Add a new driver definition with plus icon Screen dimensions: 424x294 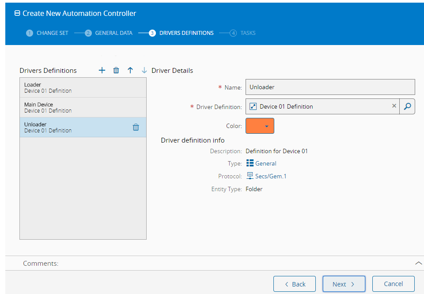(x=102, y=71)
